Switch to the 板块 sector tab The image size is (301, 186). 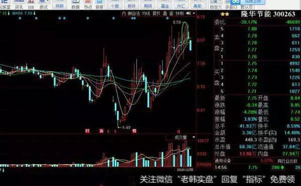[131, 6]
